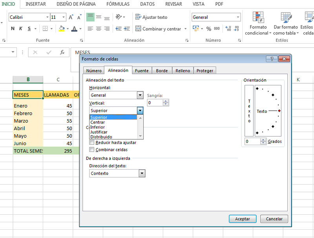Collapse the Vertical alignment dropdown arrow
The width and height of the screenshot is (314, 238).
coord(140,111)
